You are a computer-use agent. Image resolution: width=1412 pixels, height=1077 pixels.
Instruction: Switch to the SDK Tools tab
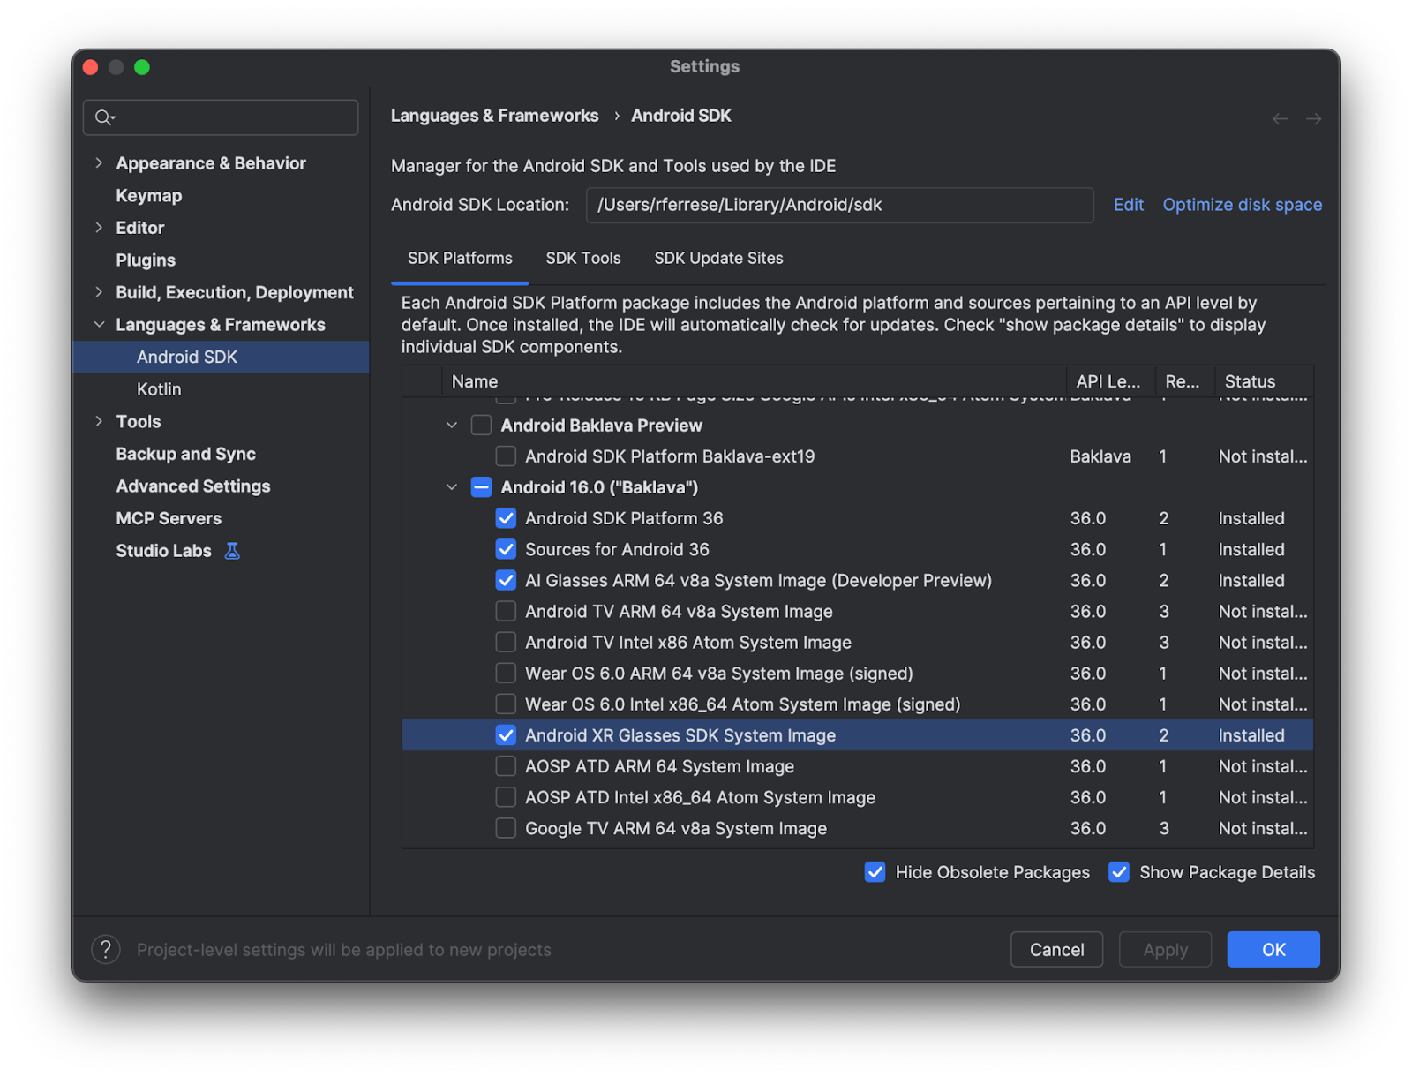point(582,258)
